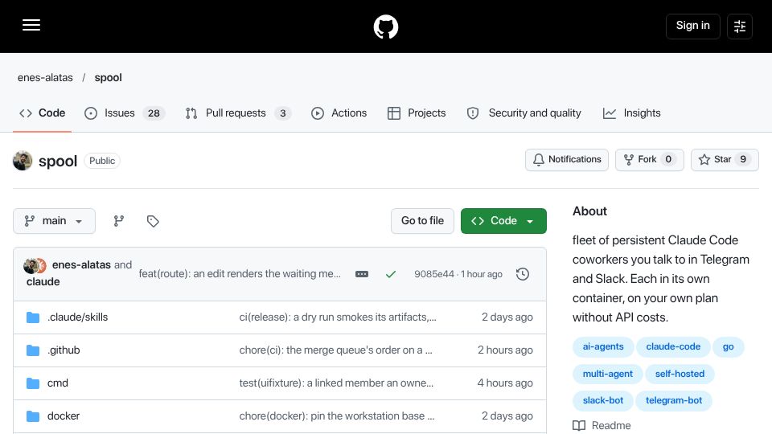
Task: Click '4 hours ago' on cmd row
Action: pos(505,383)
